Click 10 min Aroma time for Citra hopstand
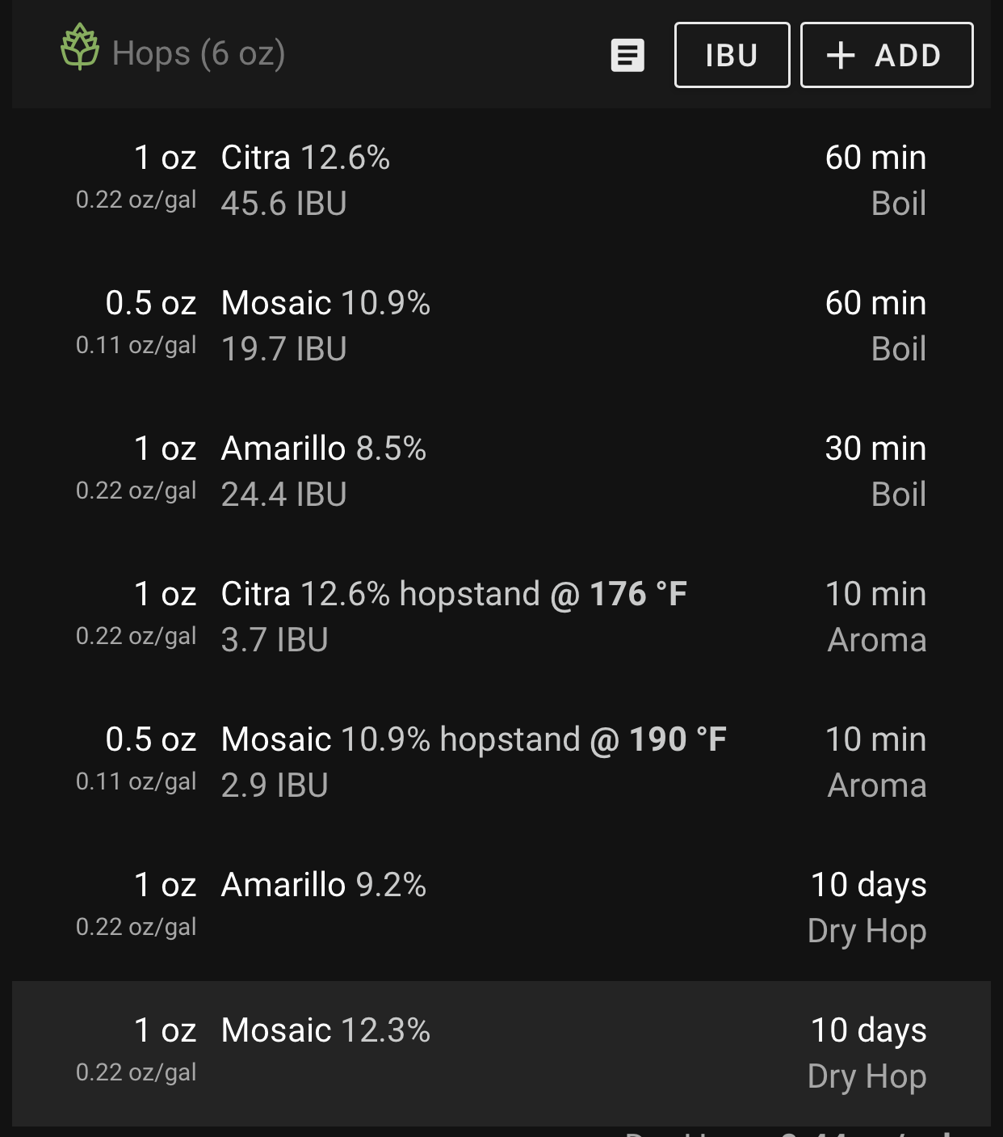Screen dimensions: 1003x1137 (876, 617)
